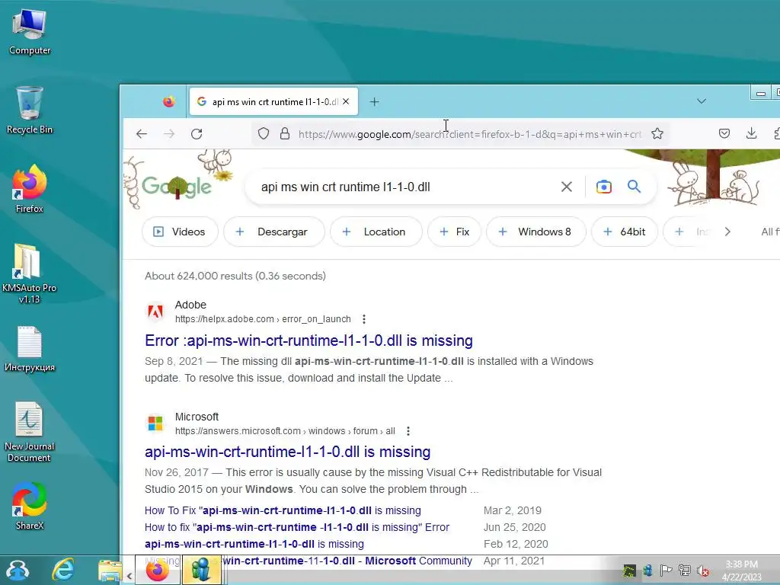780x585 pixels.
Task: Open File Explorer from taskbar
Action: (110, 571)
